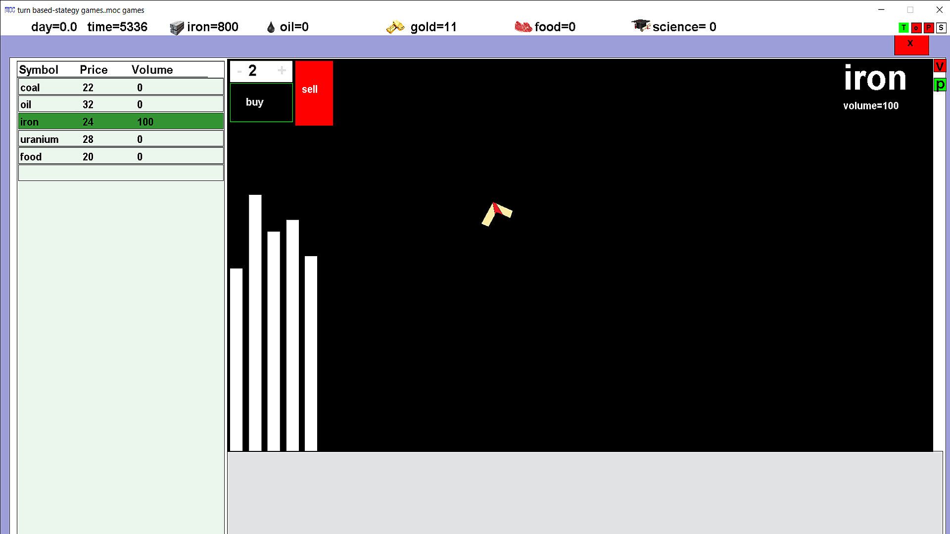Image resolution: width=950 pixels, height=534 pixels.
Task: Click the oil droplet icon
Action: [271, 28]
